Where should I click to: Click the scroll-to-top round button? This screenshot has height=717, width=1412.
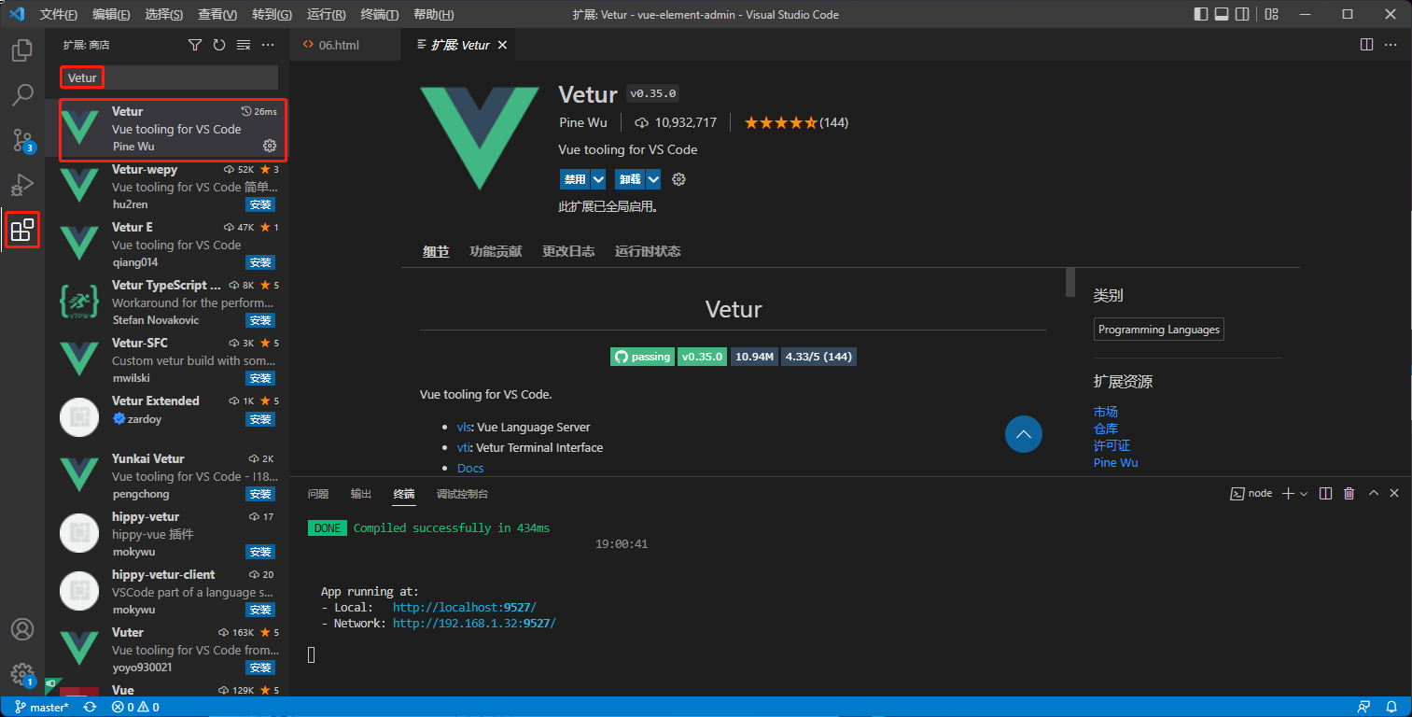1024,434
